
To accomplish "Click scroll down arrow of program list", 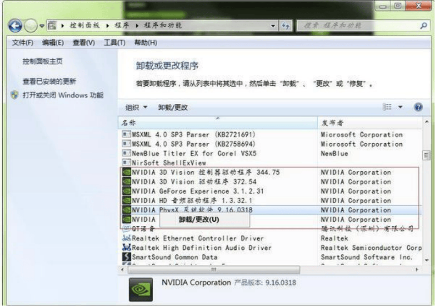I will [426, 260].
